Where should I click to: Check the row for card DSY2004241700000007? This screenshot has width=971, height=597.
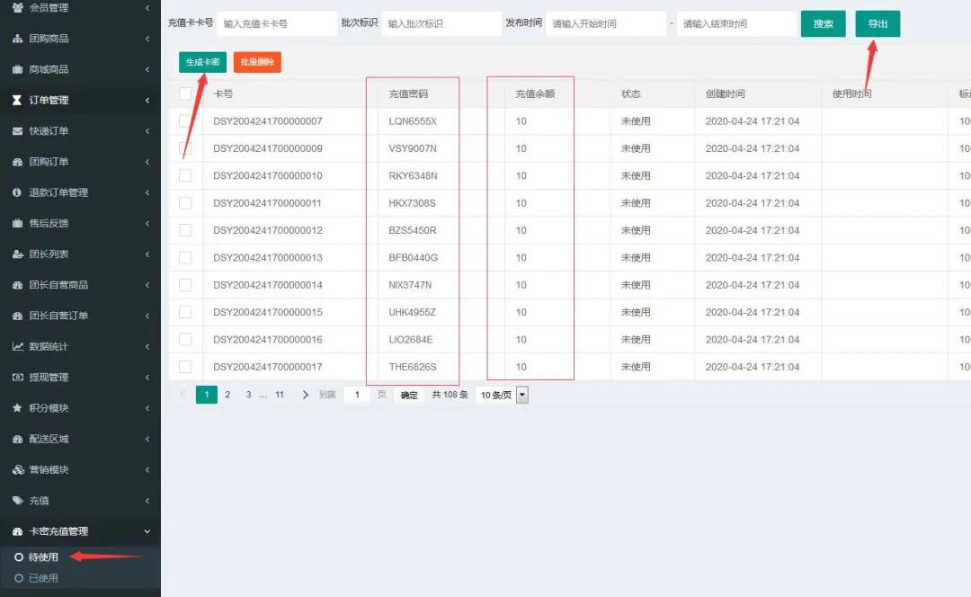pos(185,121)
